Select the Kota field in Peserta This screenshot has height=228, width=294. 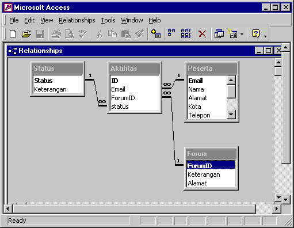pos(207,107)
